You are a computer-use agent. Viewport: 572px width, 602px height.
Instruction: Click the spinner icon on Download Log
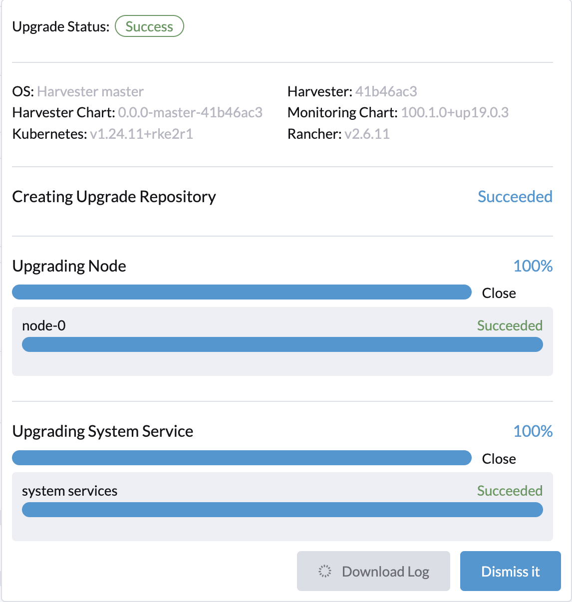point(325,571)
